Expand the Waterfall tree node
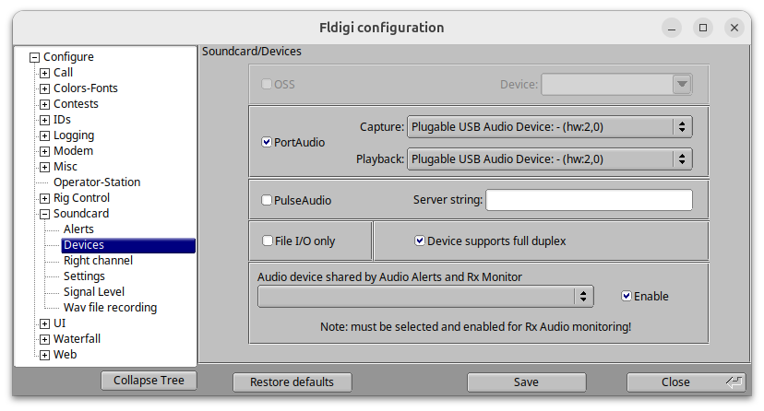Screen dimensions: 764x411 (44, 339)
